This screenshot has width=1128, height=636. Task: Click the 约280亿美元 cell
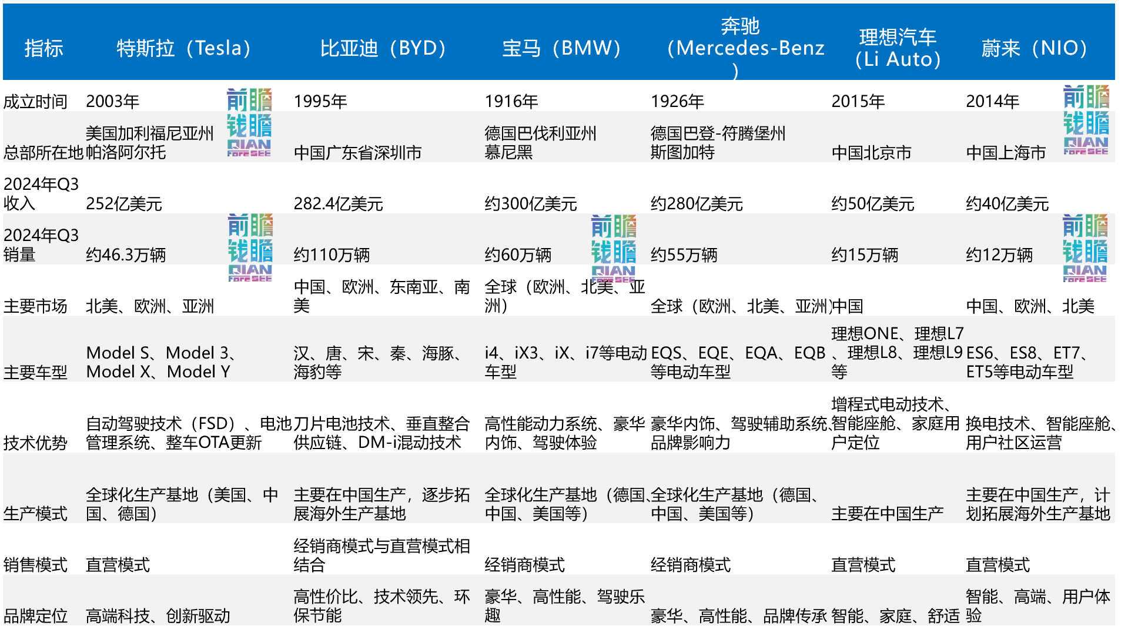[697, 204]
